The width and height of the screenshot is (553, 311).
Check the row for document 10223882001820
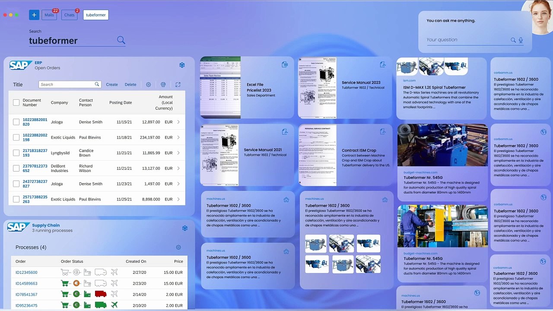click(16, 122)
